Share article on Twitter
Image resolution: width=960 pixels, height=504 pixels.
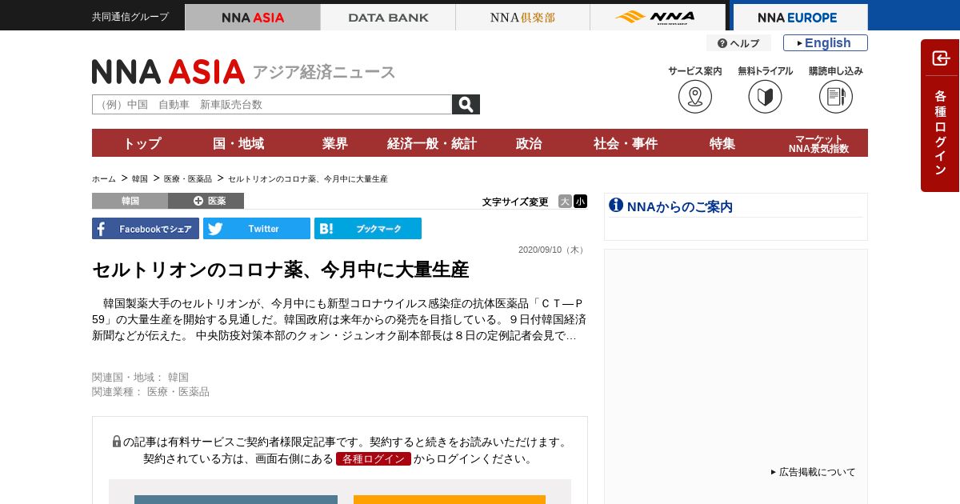click(257, 229)
